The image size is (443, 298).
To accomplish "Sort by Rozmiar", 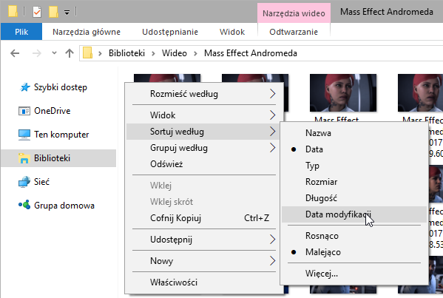I will [x=354, y=182].
